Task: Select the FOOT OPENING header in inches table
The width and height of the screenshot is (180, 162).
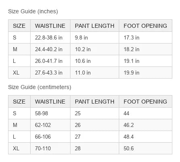Action: point(145,26)
